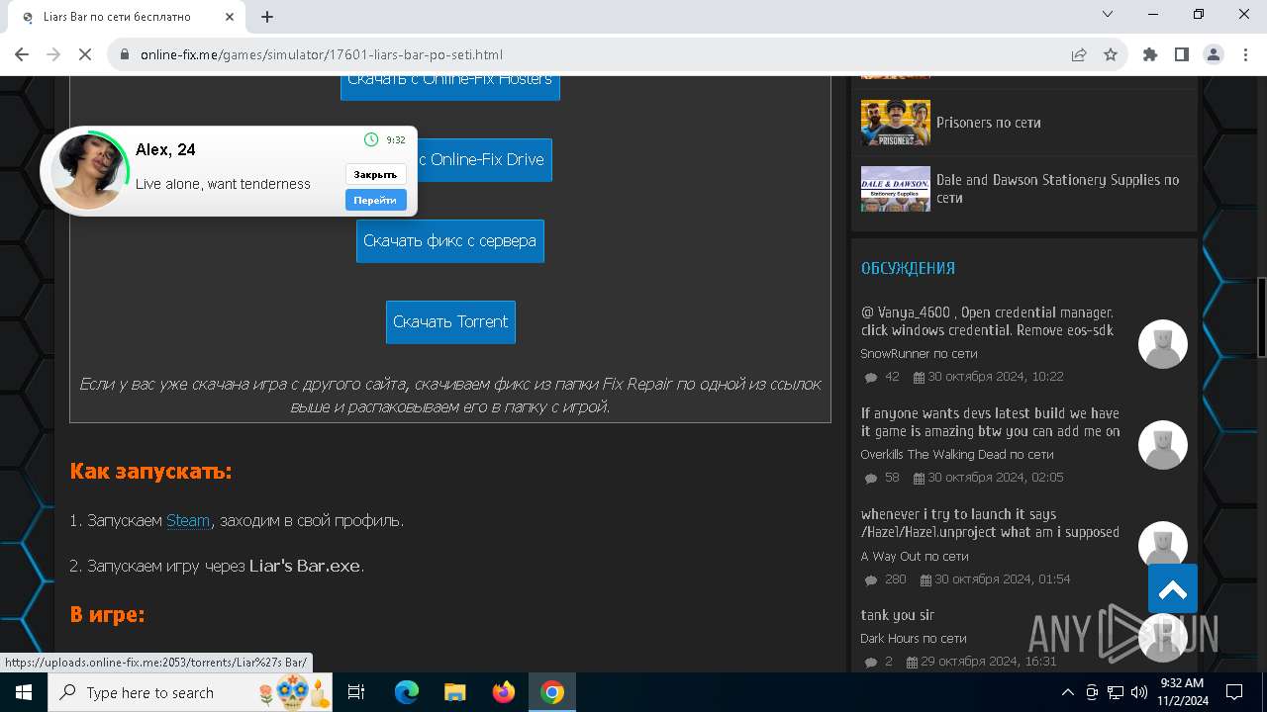The height and width of the screenshot is (712, 1267).
Task: Open the Chrome three-dot menu
Action: click(x=1245, y=54)
